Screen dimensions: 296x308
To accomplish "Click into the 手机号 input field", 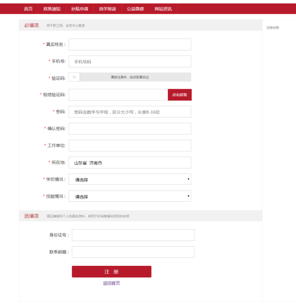I will point(130,61).
